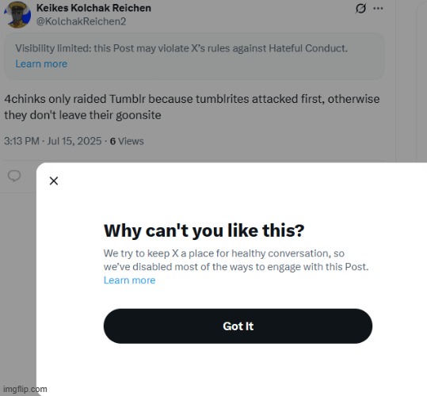Dismiss the dialog with Got It
This screenshot has width=427, height=396.
point(238,326)
